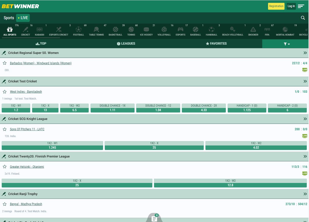Open Sons Of Pitchers 11 - LHTC link
This screenshot has width=309, height=222.
27,129
